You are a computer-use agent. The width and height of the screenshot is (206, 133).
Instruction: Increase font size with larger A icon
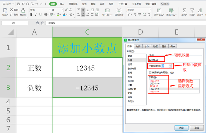pyautogui.click(x=66, y=10)
